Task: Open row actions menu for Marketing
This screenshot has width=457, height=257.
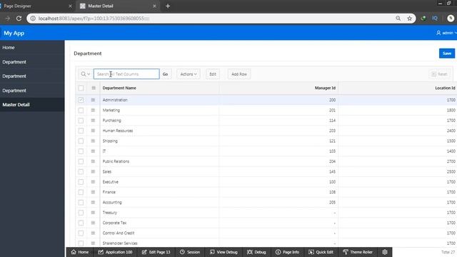Action: (x=93, y=110)
